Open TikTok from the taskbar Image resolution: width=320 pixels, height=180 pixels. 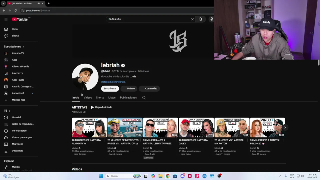click(x=197, y=176)
